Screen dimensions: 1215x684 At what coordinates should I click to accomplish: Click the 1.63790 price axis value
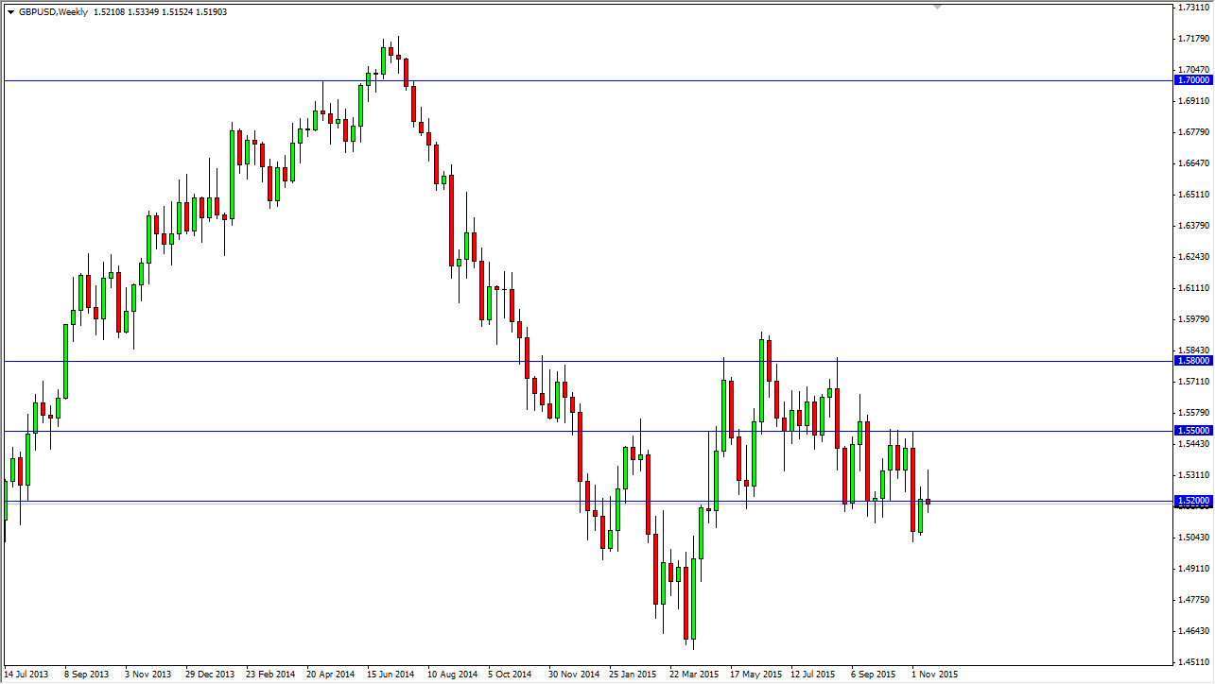(x=1194, y=225)
